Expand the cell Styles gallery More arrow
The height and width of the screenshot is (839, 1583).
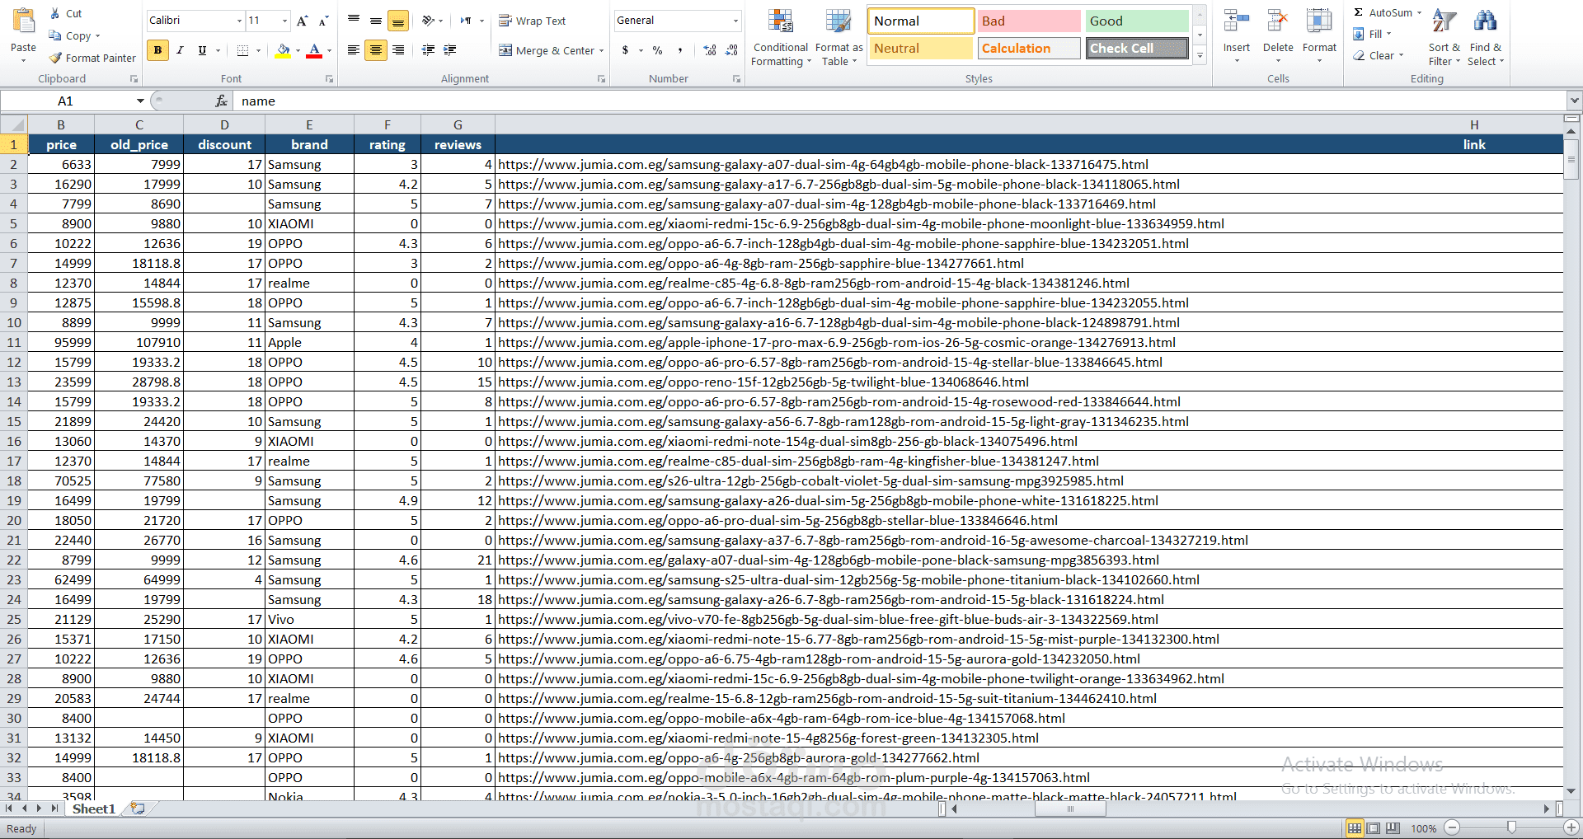tap(1200, 55)
